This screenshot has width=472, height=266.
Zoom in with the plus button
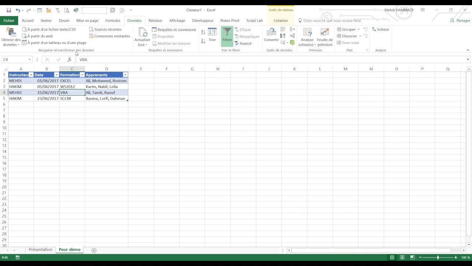click(x=456, y=258)
